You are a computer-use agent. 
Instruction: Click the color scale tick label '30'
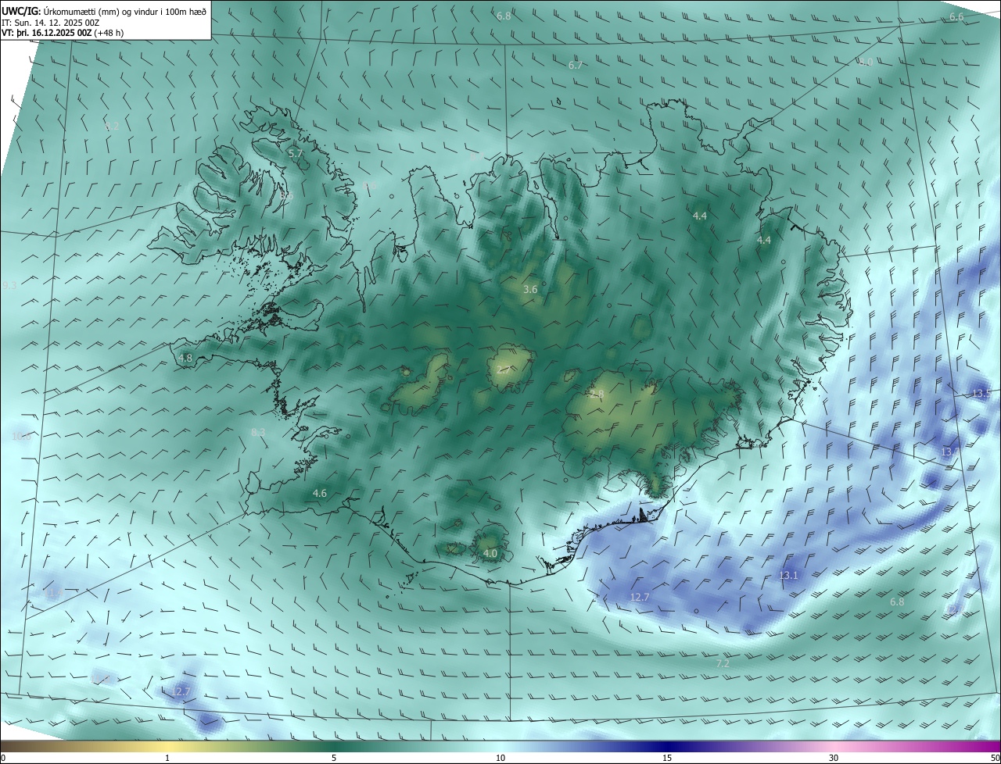pyautogui.click(x=834, y=758)
